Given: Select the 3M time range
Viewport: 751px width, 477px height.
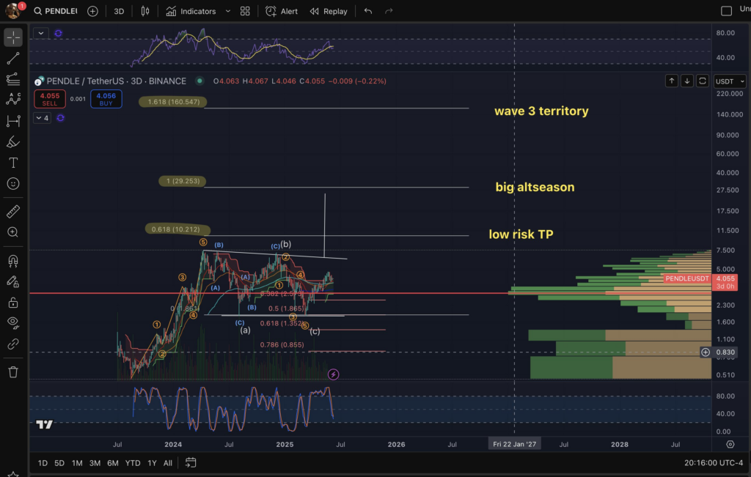Looking at the screenshot, I should [95, 462].
